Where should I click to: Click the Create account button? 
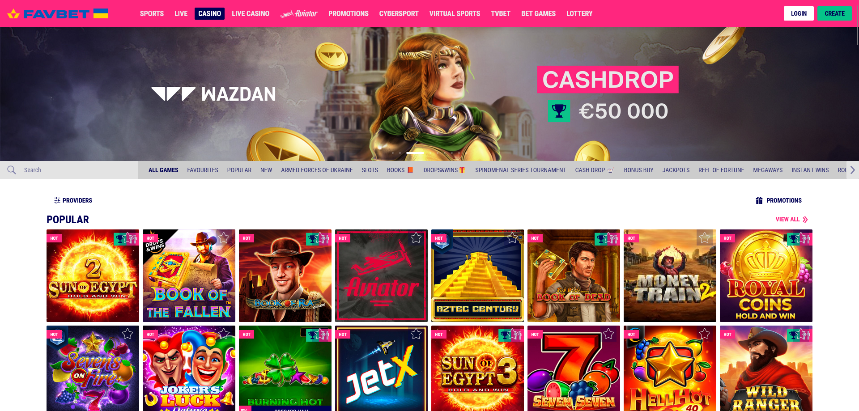tap(834, 13)
